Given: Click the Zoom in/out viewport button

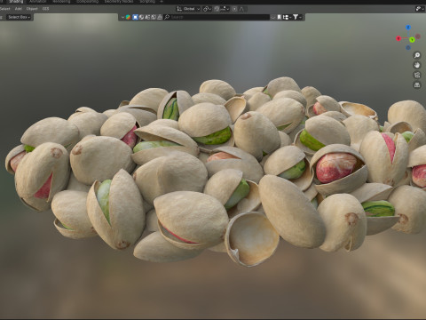Looking at the screenshot, I should point(417,55).
